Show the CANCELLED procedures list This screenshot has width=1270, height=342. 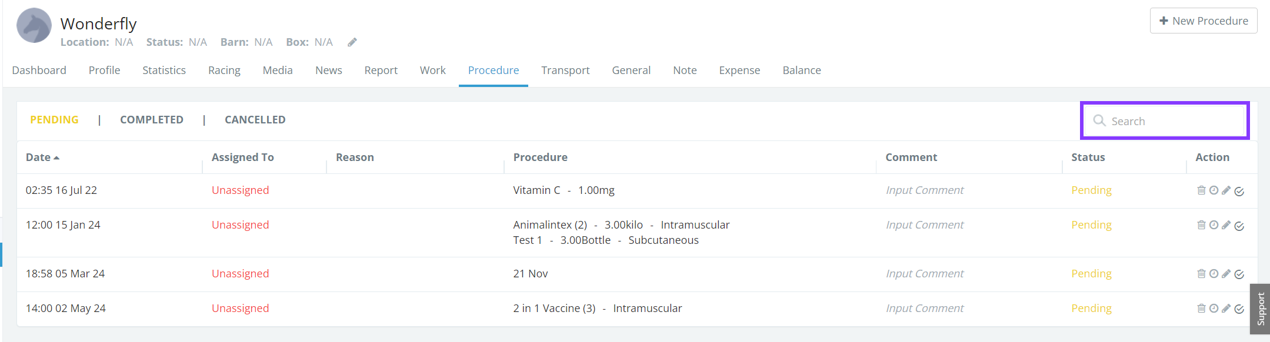click(x=255, y=120)
